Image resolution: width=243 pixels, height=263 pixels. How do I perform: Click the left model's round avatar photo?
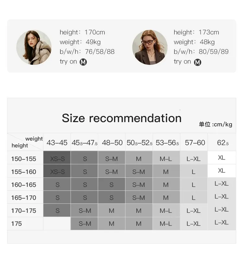click(34, 47)
